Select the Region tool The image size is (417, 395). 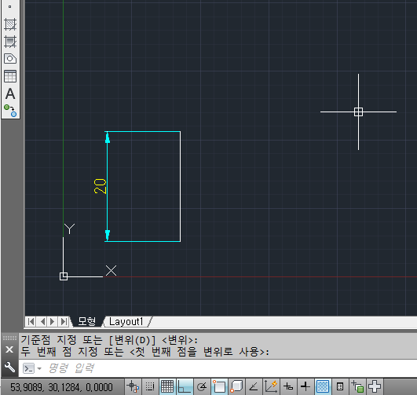pos(10,59)
